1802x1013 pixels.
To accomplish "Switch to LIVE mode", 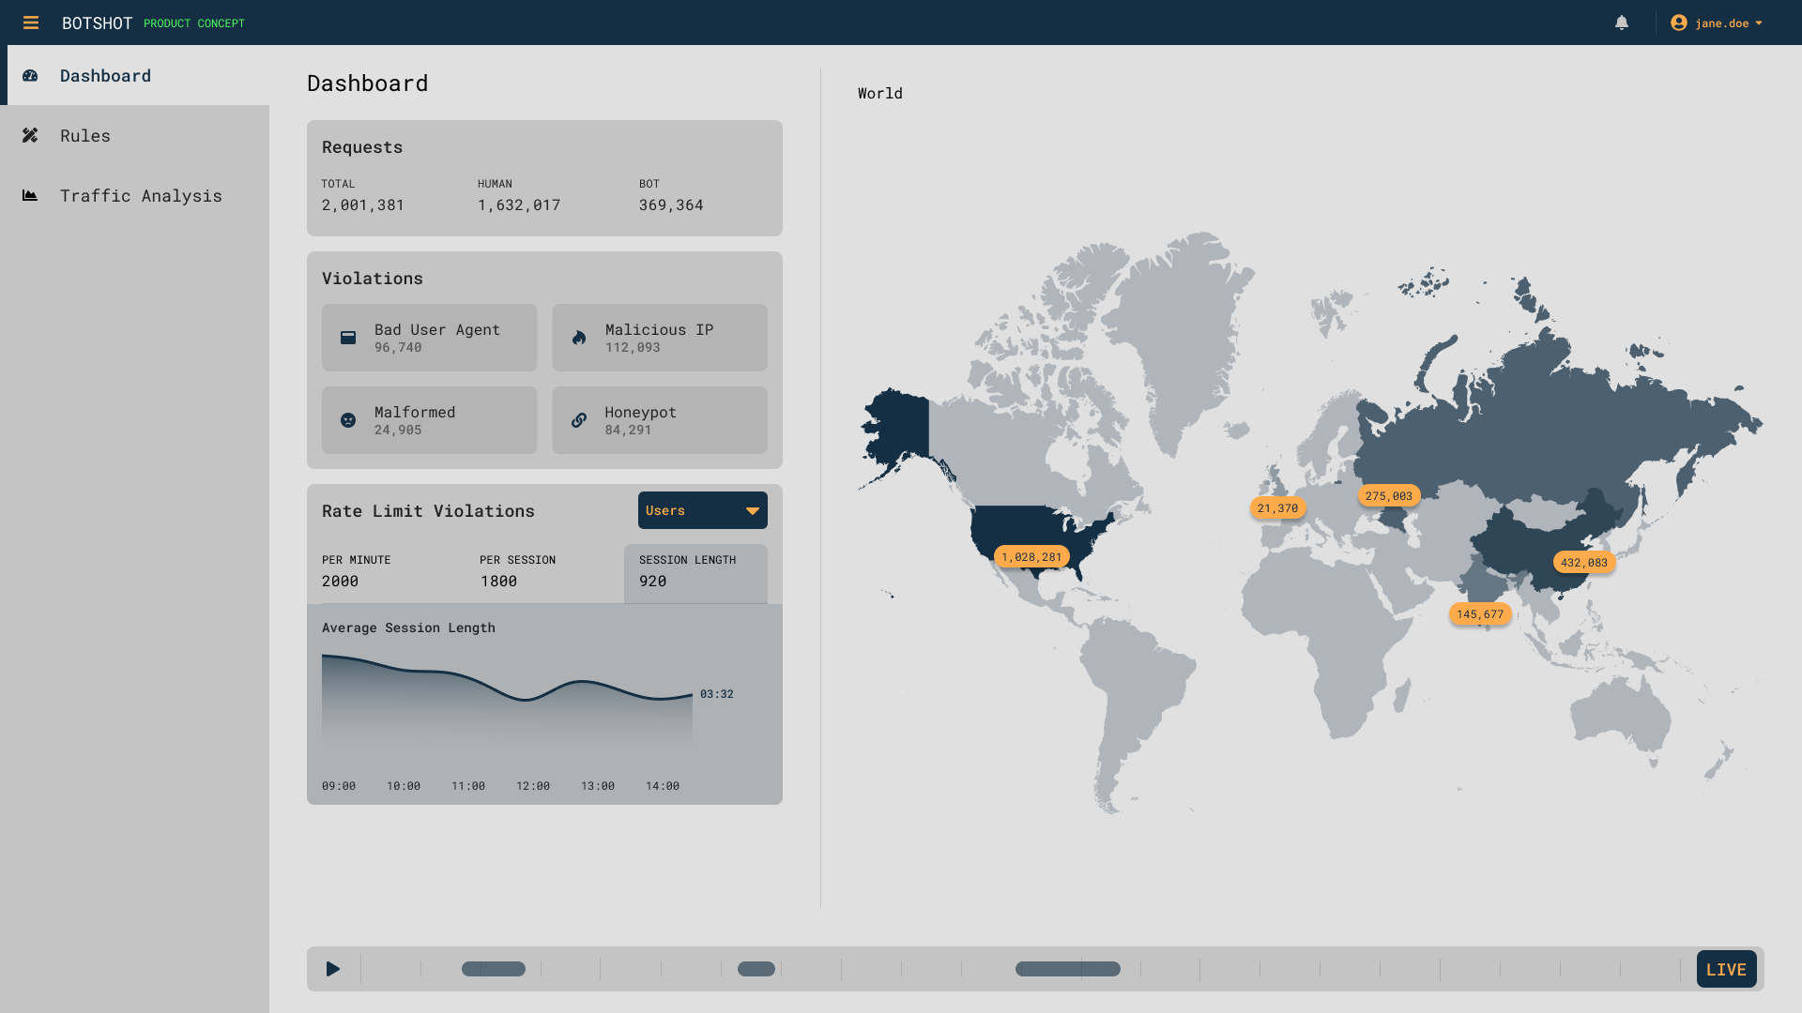I will (x=1725, y=969).
